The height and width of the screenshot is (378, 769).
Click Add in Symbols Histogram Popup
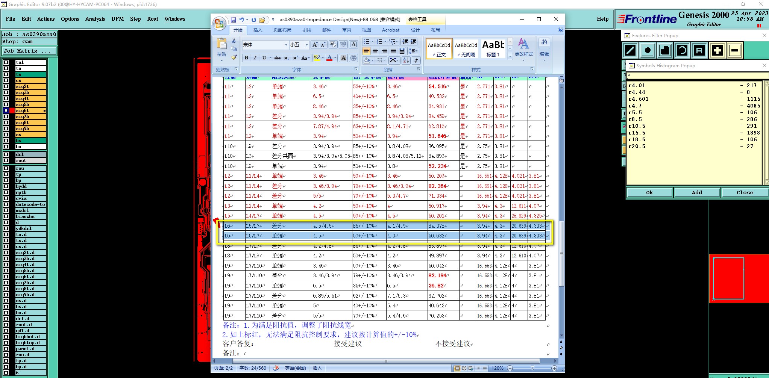coord(697,192)
